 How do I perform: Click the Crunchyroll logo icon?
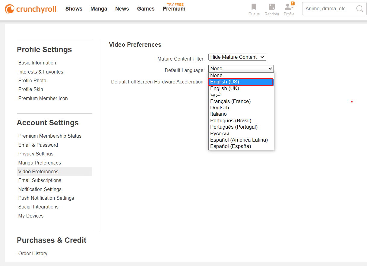tap(9, 9)
